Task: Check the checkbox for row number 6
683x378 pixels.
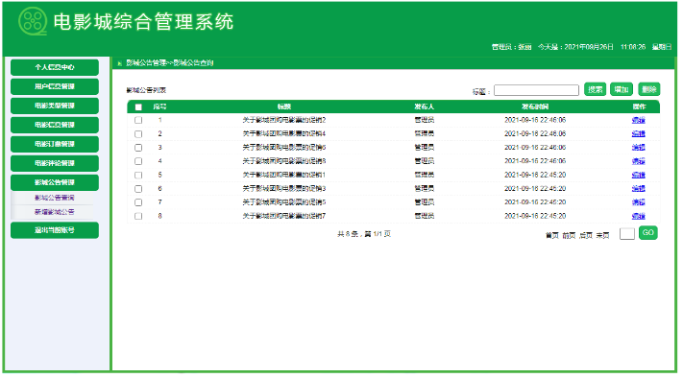Action: 138,189
